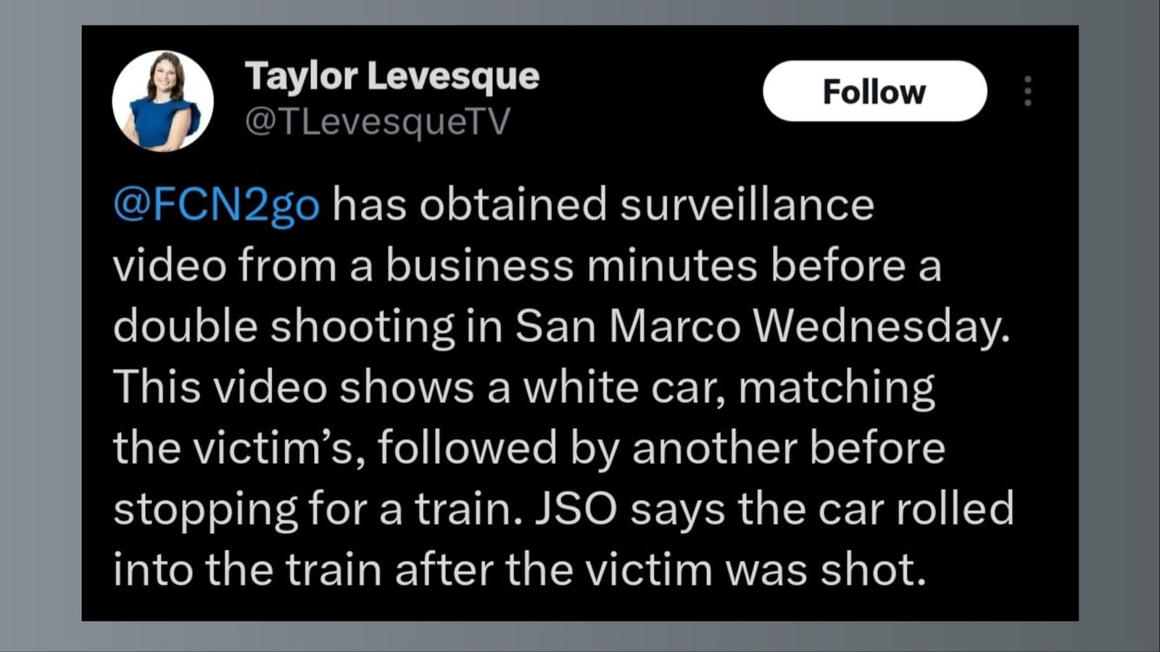Select the @TLevesqueTV handle
Viewport: 1160px width, 652px height.
(x=378, y=122)
